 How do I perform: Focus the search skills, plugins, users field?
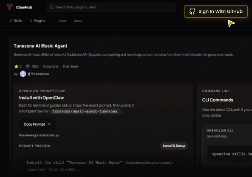click(x=111, y=7)
